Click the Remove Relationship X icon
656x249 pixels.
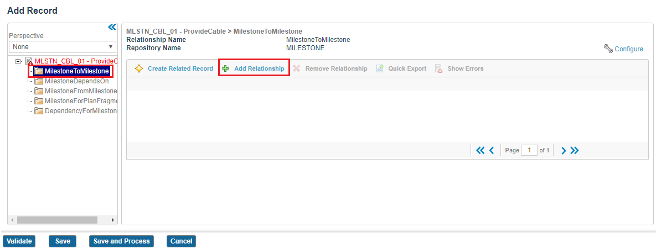tap(297, 68)
